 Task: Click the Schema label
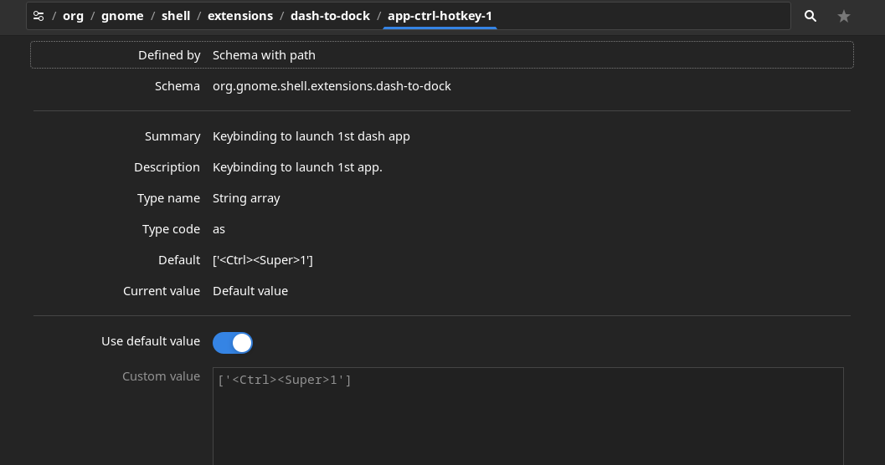pyautogui.click(x=178, y=86)
